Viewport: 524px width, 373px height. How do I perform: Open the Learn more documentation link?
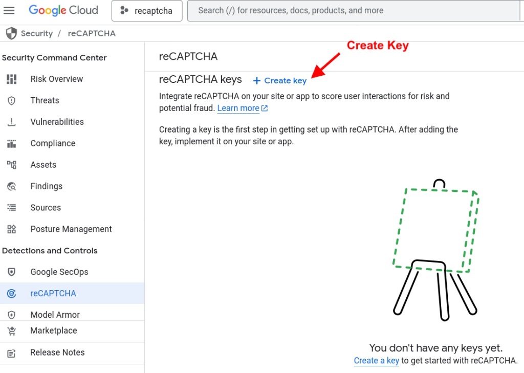[x=238, y=108]
